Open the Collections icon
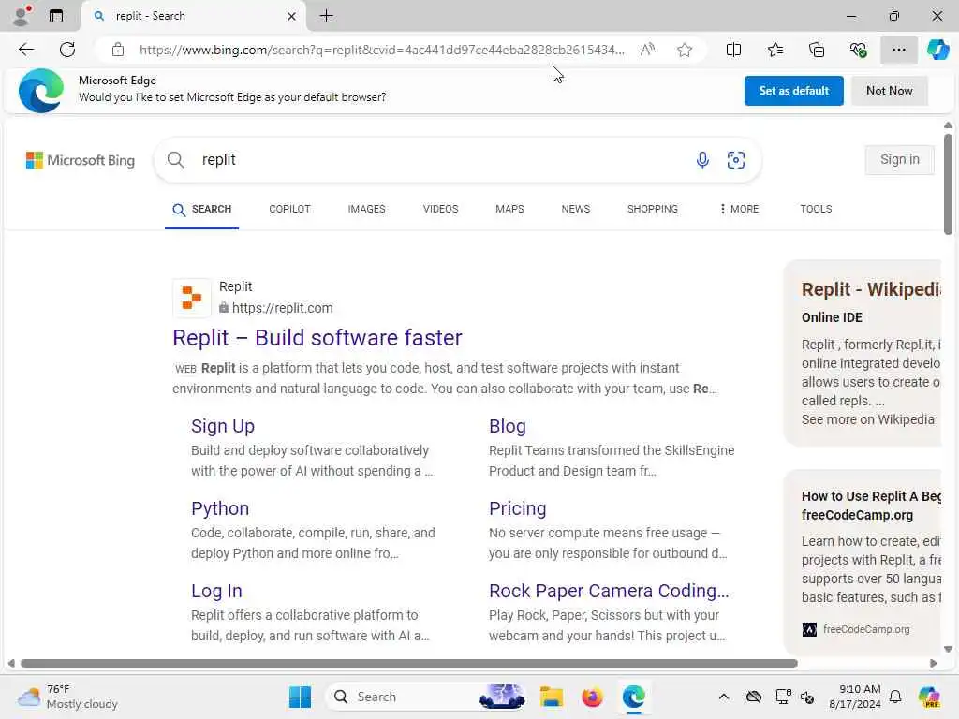Image resolution: width=959 pixels, height=719 pixels. [817, 50]
